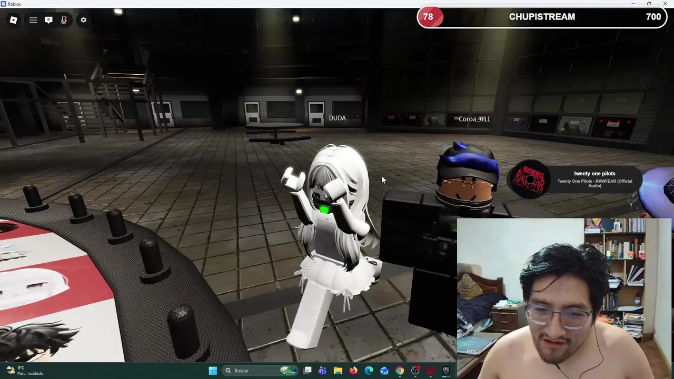Click the Roblox window title icon
Viewport: 674px width, 379px height.
click(x=4, y=4)
